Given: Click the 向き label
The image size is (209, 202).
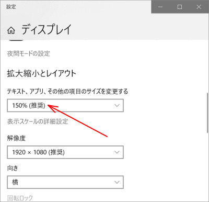Looking at the screenshot, I should (x=13, y=168).
